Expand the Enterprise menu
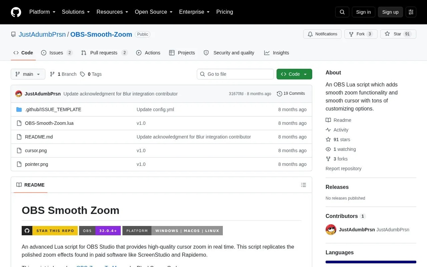 [194, 12]
